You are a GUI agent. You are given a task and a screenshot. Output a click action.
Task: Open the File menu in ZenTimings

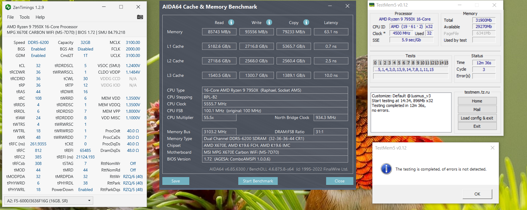(x=10, y=17)
